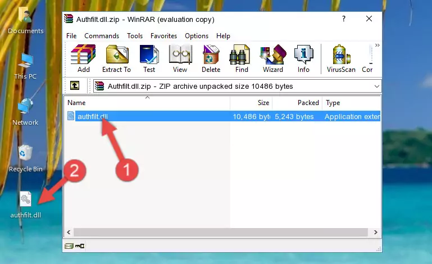432x264 pixels.
Task: Open the Help menu
Action: click(x=223, y=36)
